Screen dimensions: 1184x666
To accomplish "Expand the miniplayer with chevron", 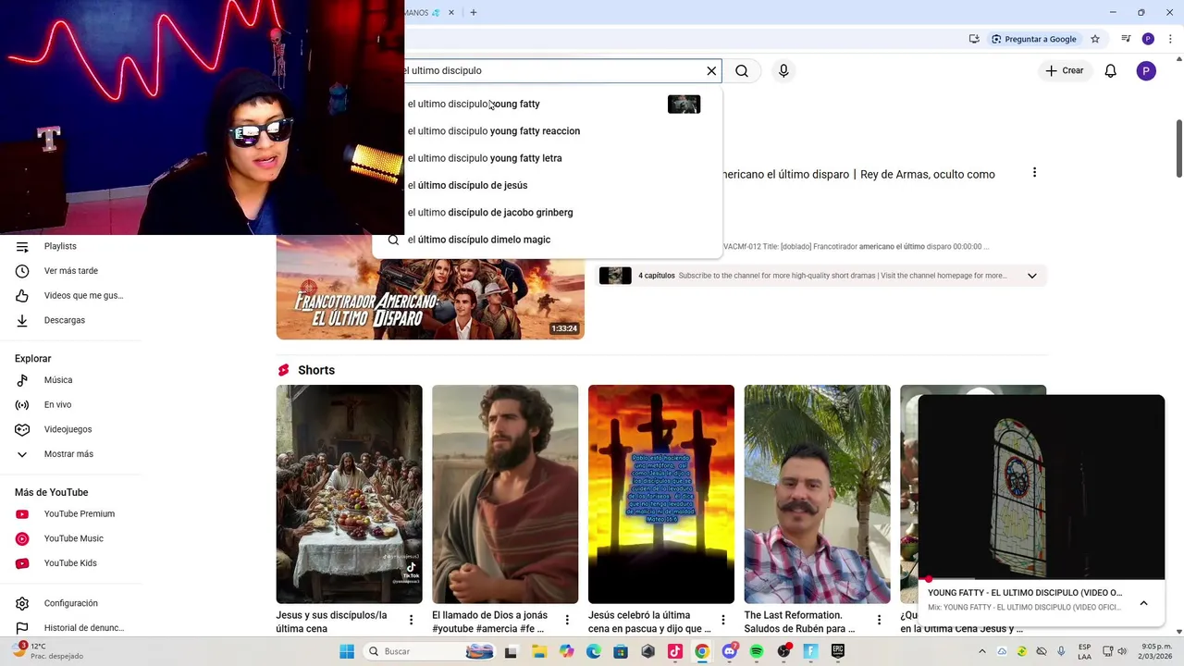I will [x=1144, y=603].
